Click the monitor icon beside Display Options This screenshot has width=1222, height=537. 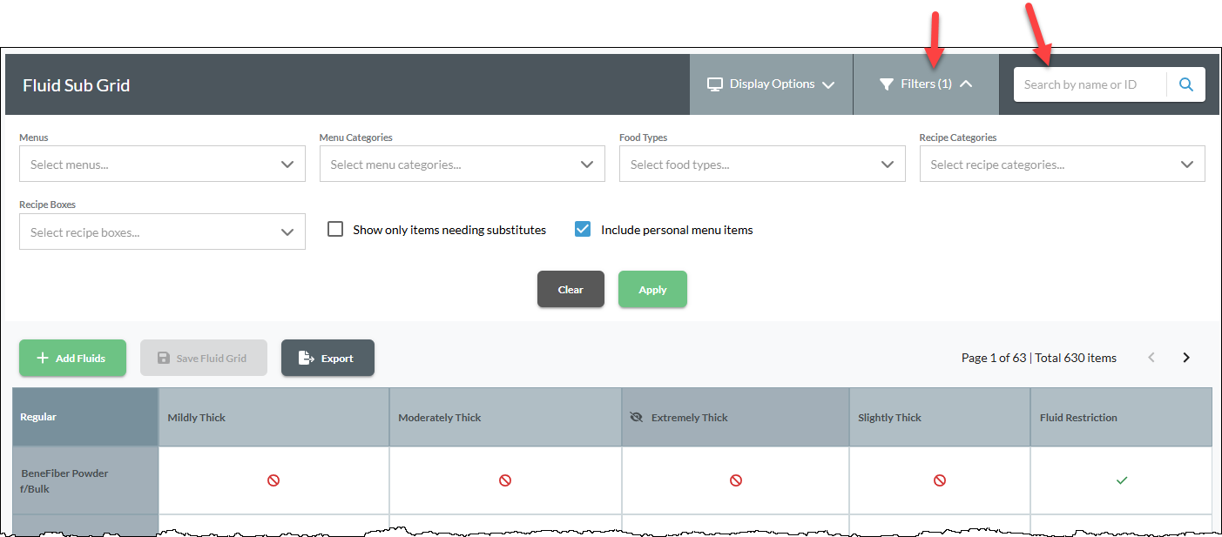coord(715,84)
